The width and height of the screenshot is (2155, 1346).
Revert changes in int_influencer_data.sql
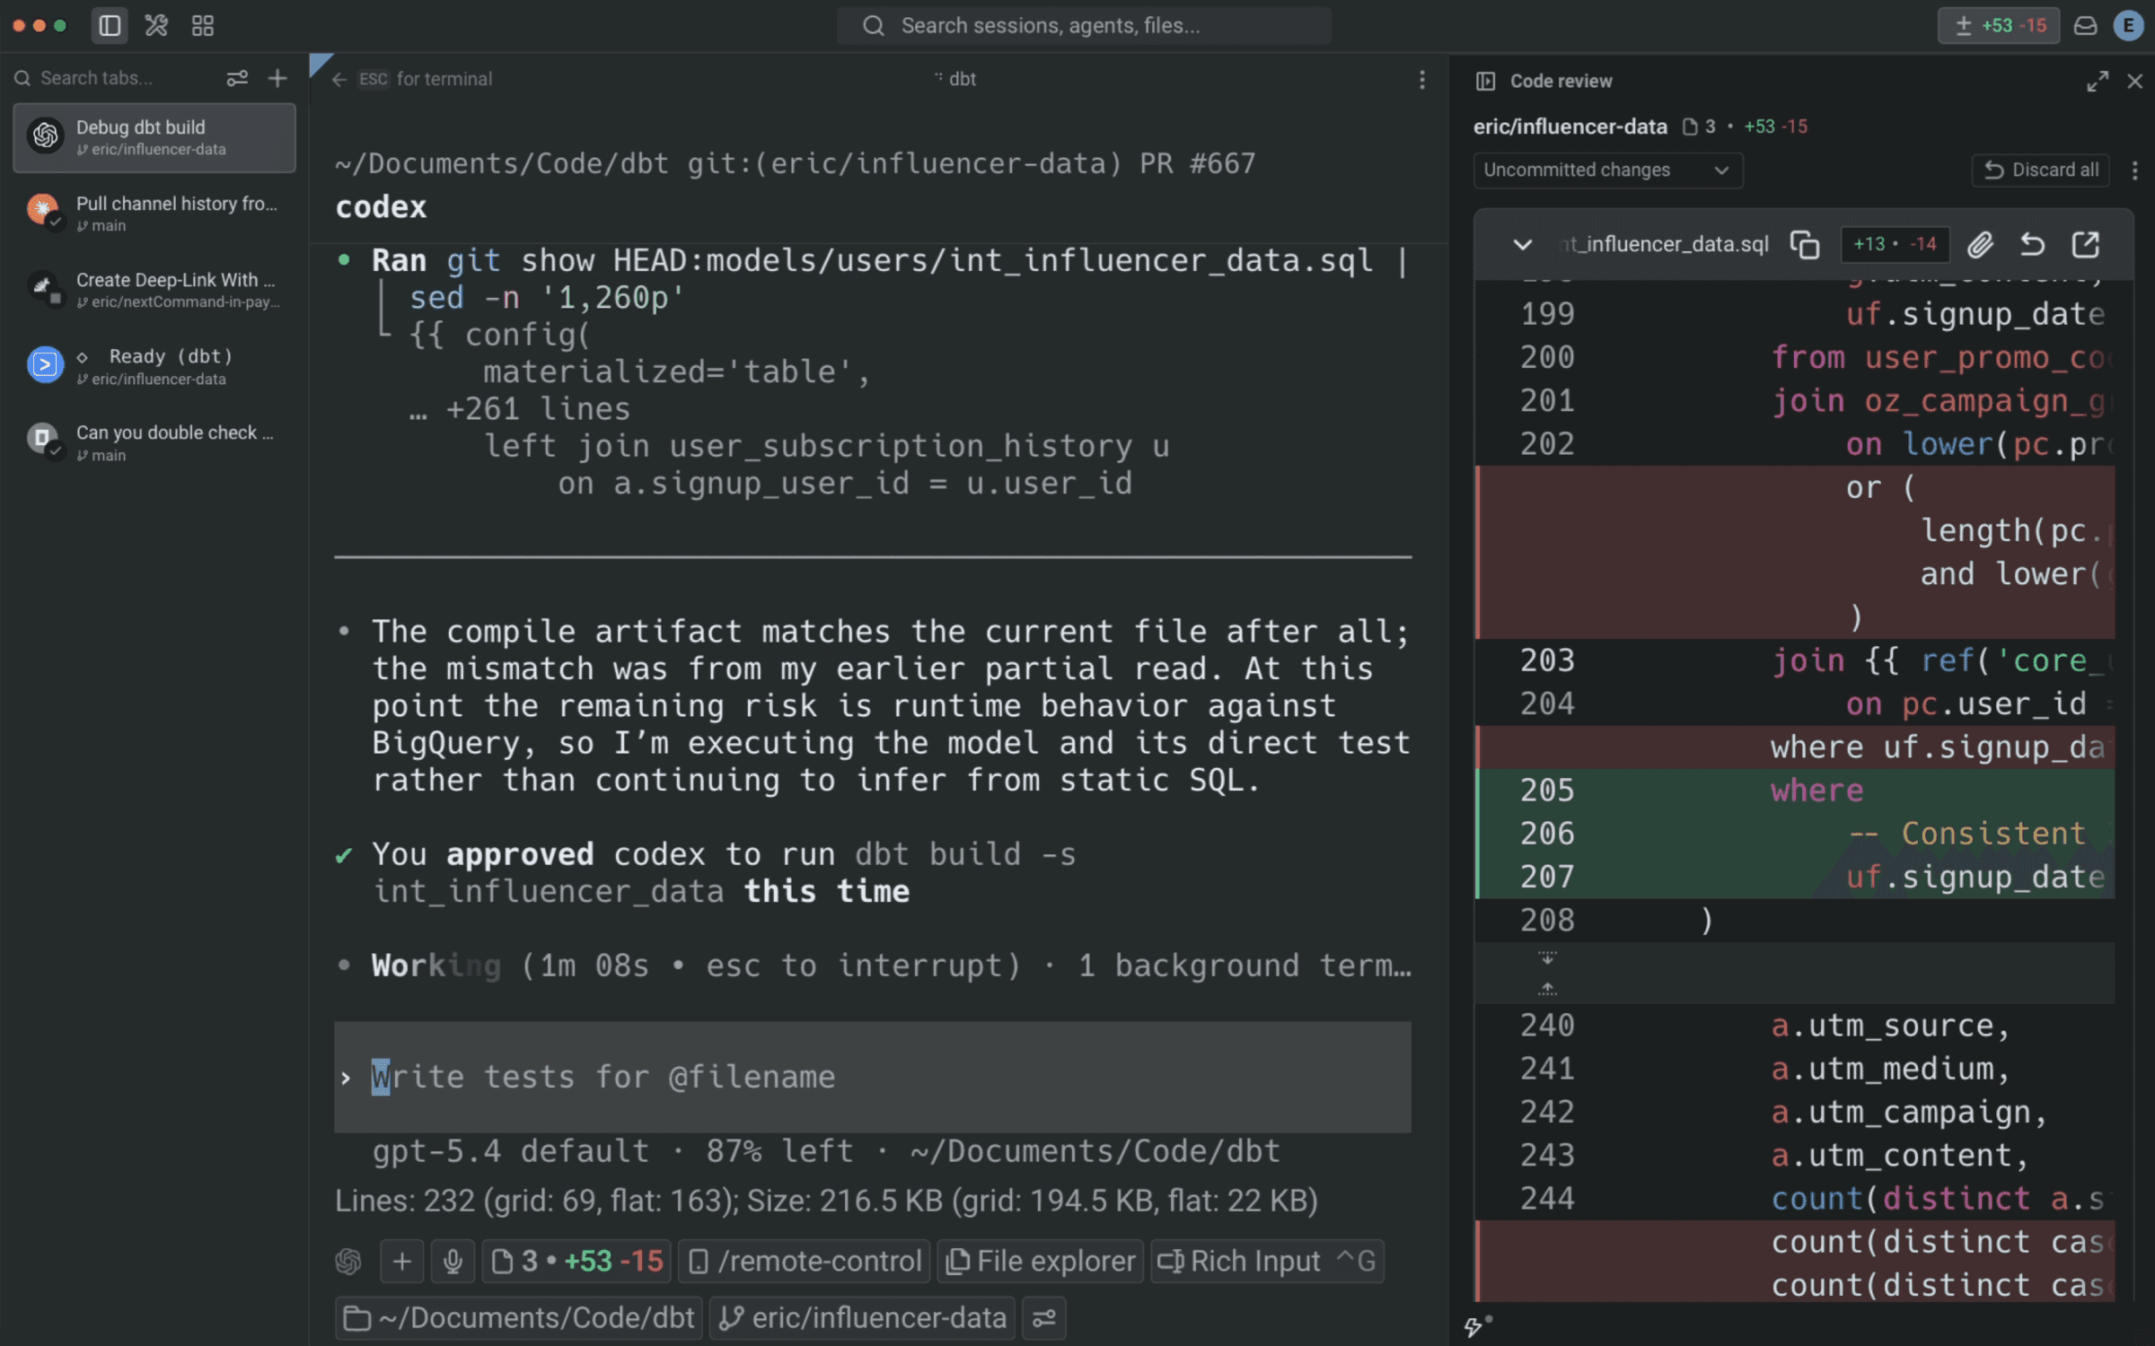pos(2033,244)
